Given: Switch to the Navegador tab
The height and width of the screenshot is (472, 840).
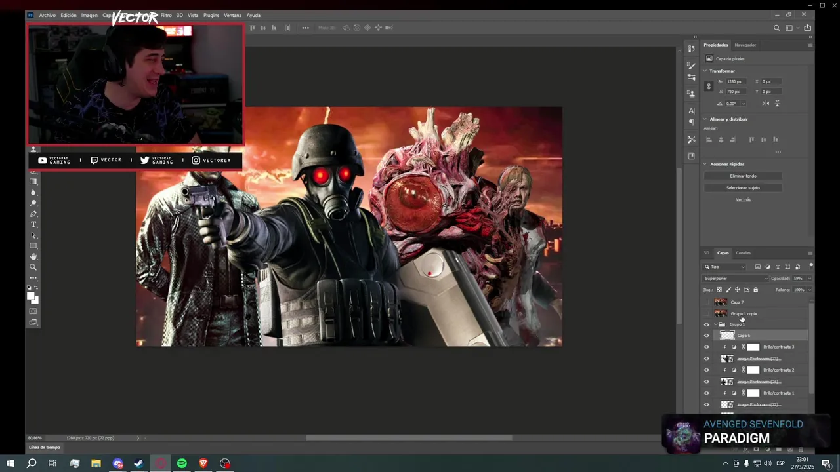Looking at the screenshot, I should (745, 45).
